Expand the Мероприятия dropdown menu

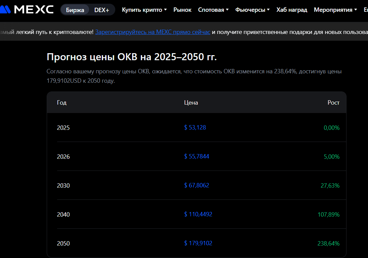tap(335, 10)
